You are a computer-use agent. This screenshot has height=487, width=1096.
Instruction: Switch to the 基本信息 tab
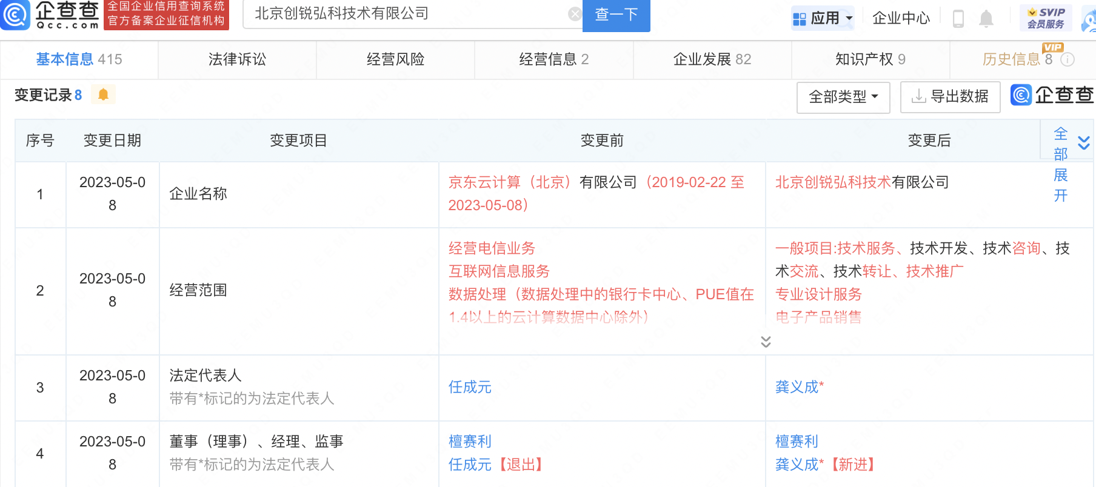coord(79,59)
